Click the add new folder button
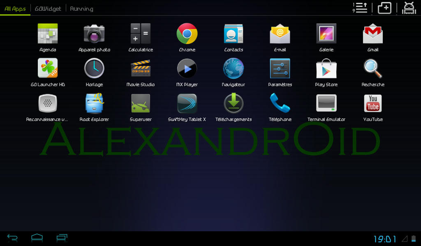 click(384, 8)
